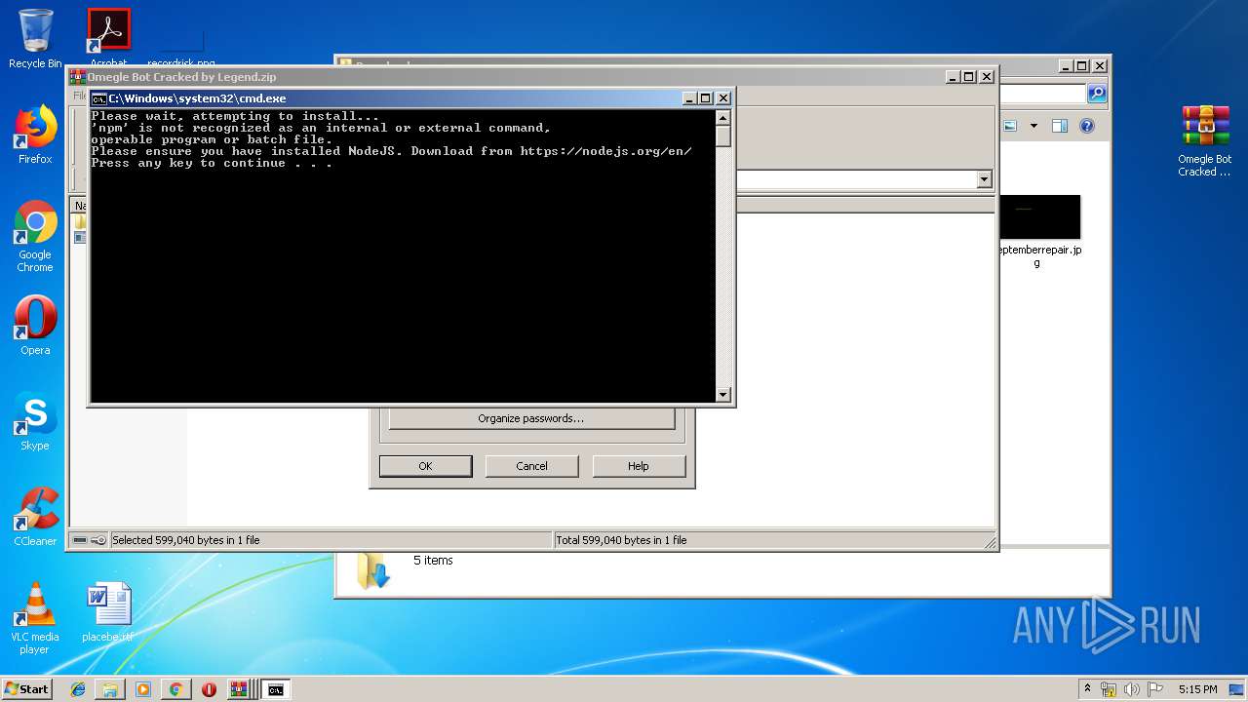Click 'Selected 599,040 bytes in 1 file' status text

(x=185, y=540)
